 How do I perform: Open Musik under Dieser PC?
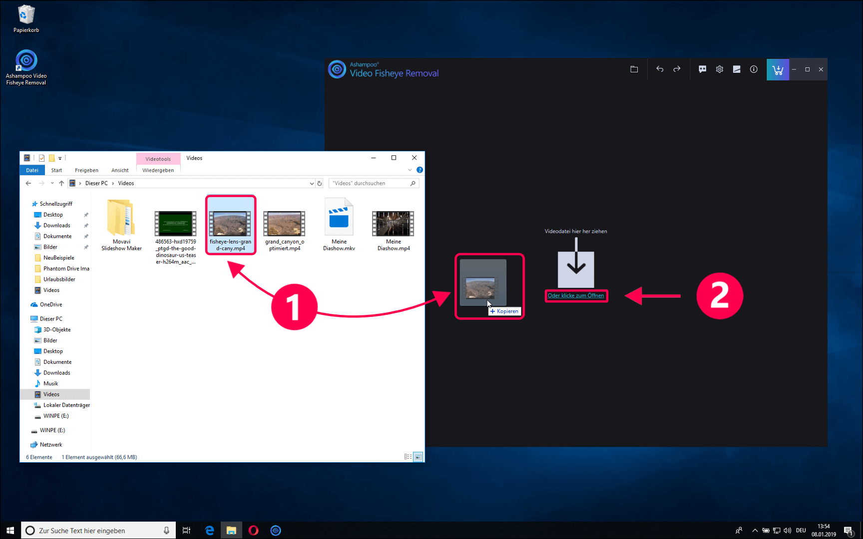tap(50, 383)
